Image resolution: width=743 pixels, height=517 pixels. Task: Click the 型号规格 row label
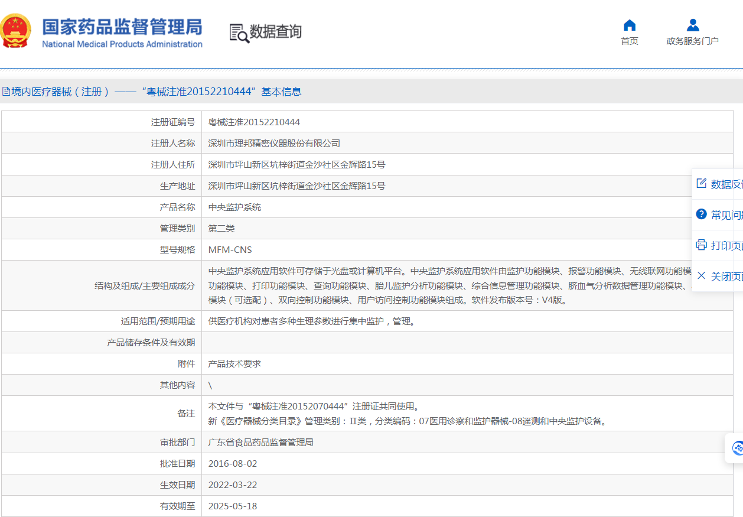click(178, 250)
